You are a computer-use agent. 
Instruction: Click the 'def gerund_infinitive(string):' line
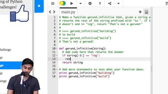tap(83, 49)
